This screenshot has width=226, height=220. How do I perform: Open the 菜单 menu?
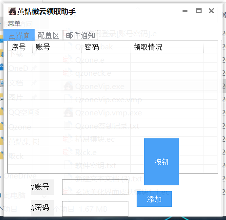(14, 23)
